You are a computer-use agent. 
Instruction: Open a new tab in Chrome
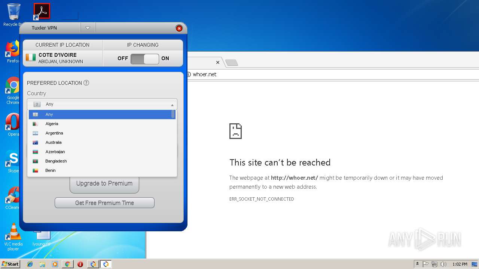[x=232, y=62]
